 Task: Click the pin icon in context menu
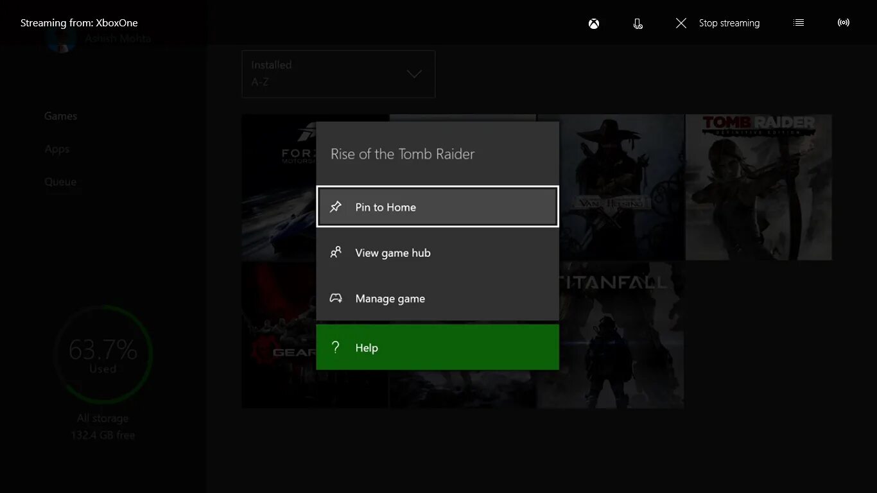[336, 207]
